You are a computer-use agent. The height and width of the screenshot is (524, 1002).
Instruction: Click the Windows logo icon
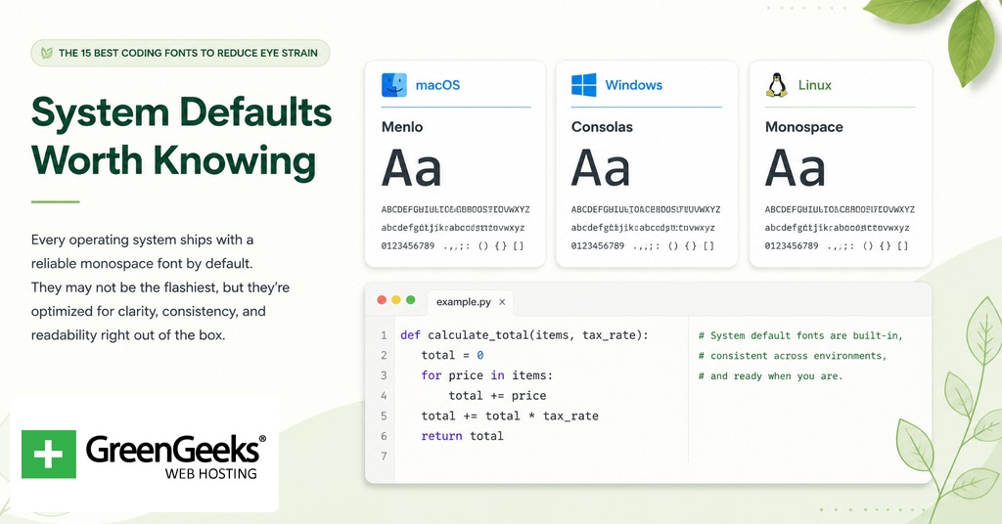coord(583,85)
